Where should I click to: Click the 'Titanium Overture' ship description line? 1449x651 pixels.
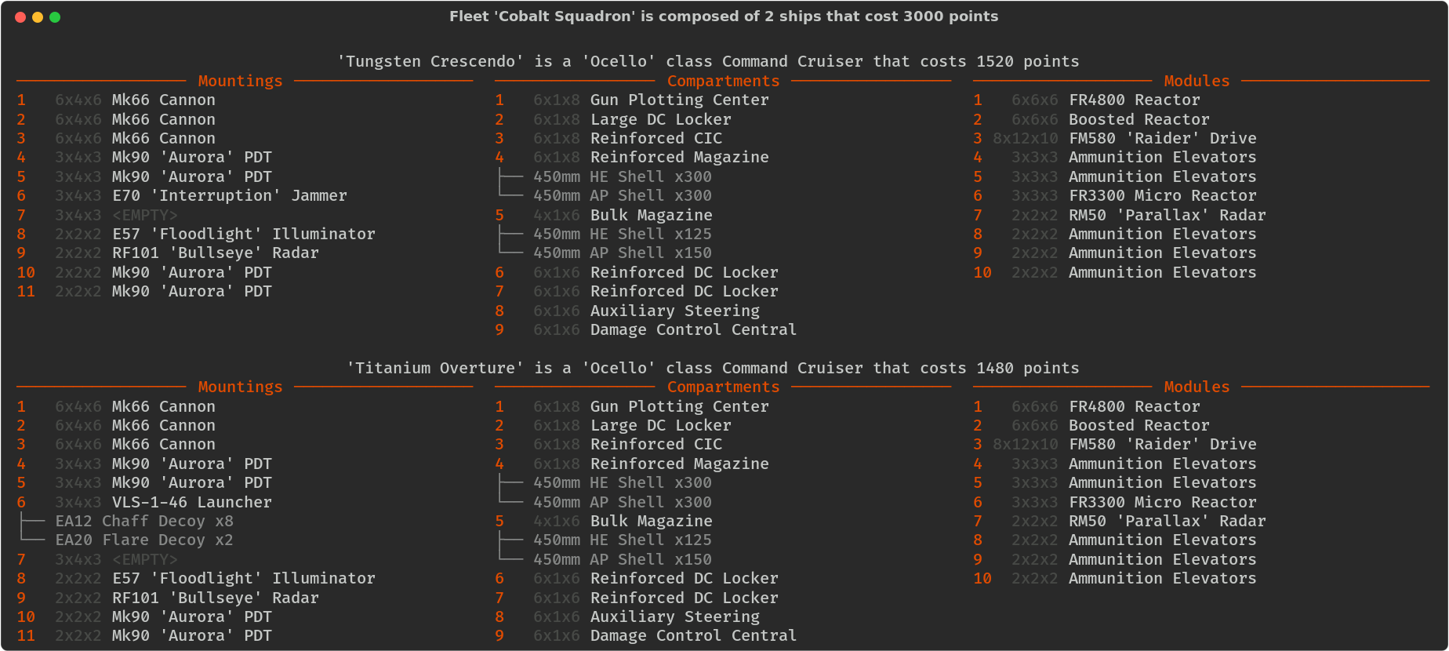[x=713, y=369]
